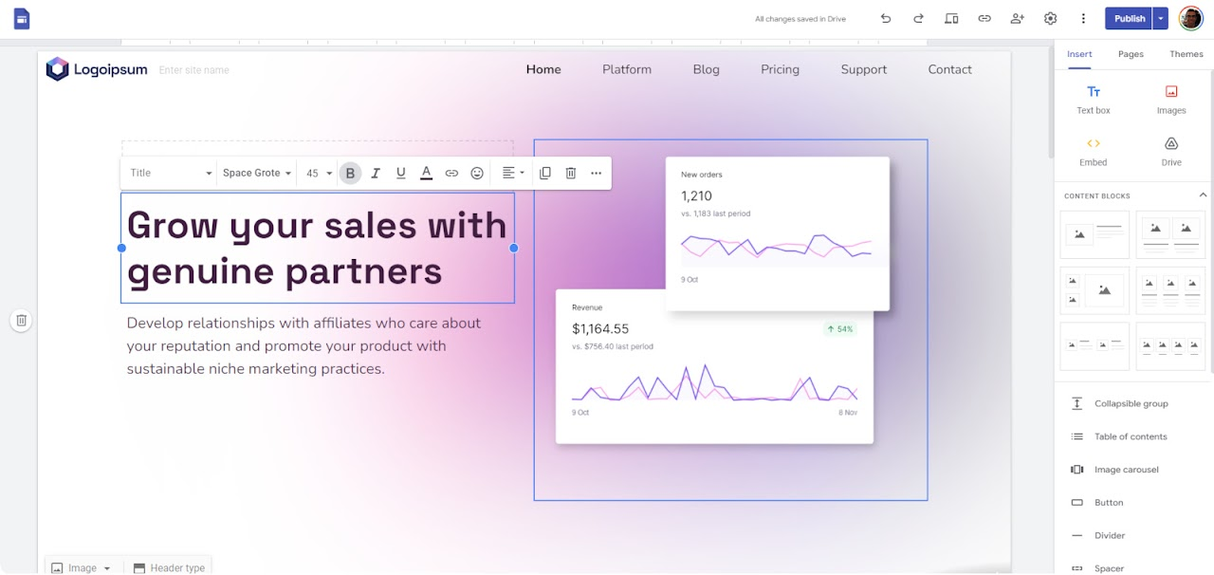
Task: Publish the site
Action: pos(1129,18)
